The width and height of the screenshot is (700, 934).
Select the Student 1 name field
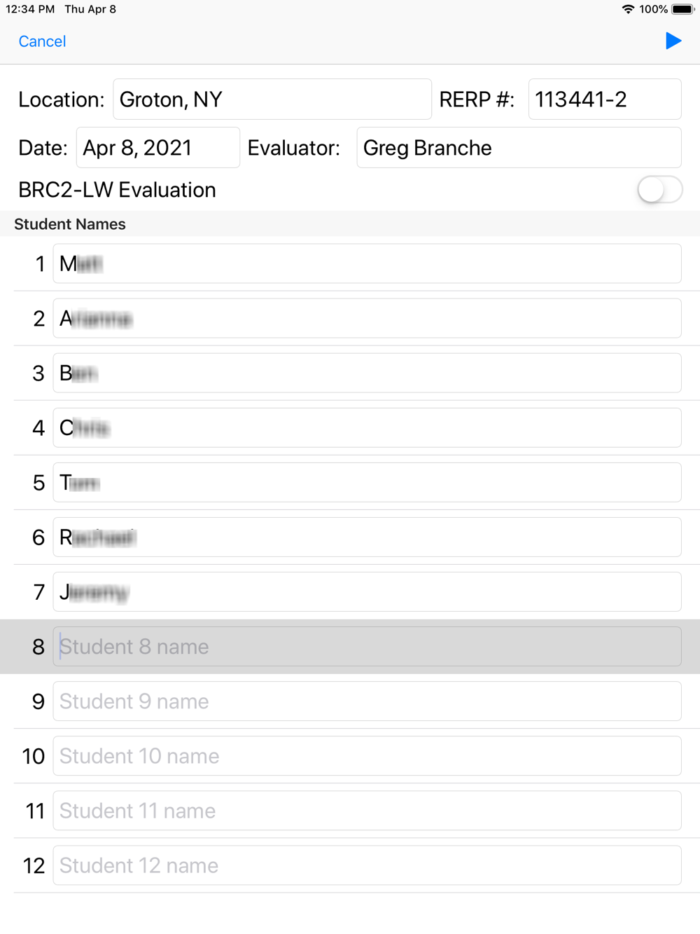tap(367, 264)
